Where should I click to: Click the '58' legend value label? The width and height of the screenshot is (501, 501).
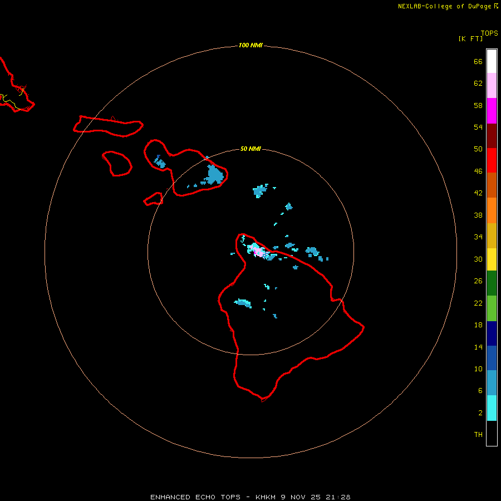pyautogui.click(x=478, y=105)
